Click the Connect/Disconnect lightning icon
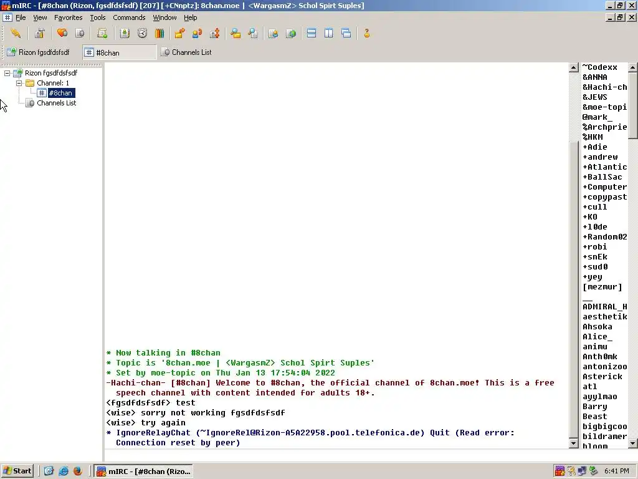This screenshot has width=638, height=479. coord(16,34)
